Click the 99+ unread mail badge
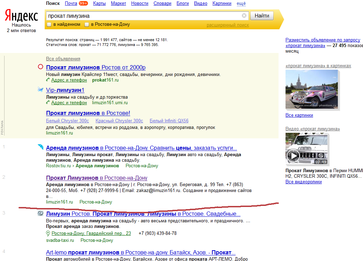The width and height of the screenshot is (363, 261). pyautogui.click(x=83, y=3)
